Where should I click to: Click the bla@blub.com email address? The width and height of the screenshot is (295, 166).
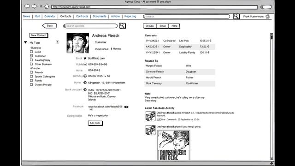(96, 59)
